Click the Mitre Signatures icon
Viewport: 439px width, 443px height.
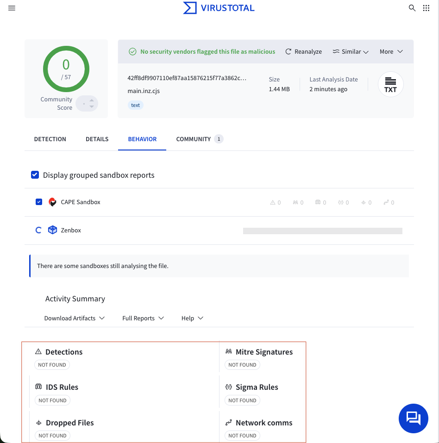[228, 351]
